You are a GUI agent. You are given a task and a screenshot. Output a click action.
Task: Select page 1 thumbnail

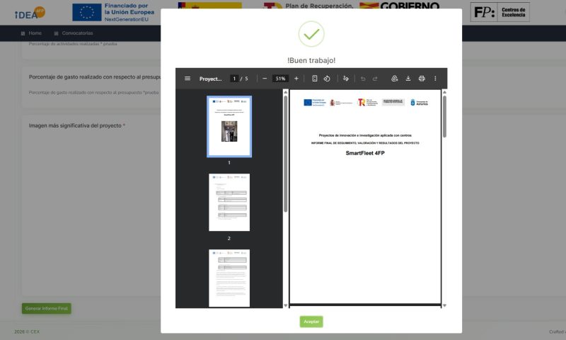[229, 126]
